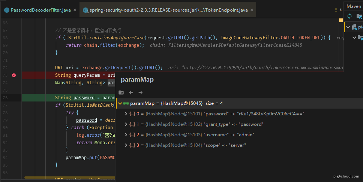Go forward in the paramMap popup
The image size is (363, 182).
pos(141,92)
